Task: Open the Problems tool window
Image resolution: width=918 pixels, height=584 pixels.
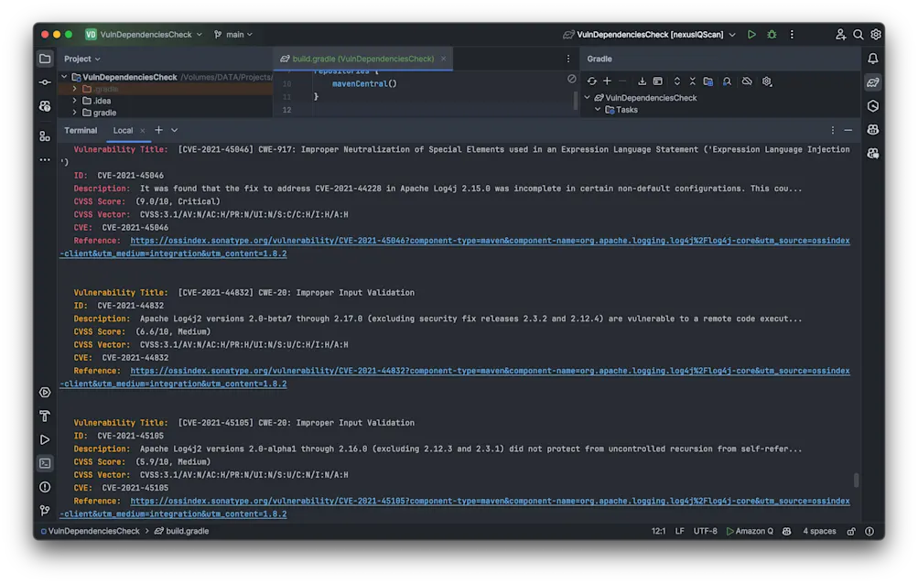Action: pyautogui.click(x=45, y=487)
